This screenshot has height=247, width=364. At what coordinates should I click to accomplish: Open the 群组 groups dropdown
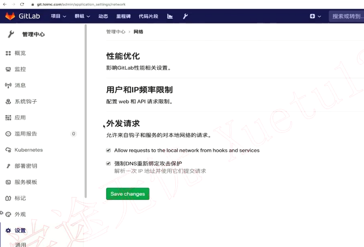[82, 16]
